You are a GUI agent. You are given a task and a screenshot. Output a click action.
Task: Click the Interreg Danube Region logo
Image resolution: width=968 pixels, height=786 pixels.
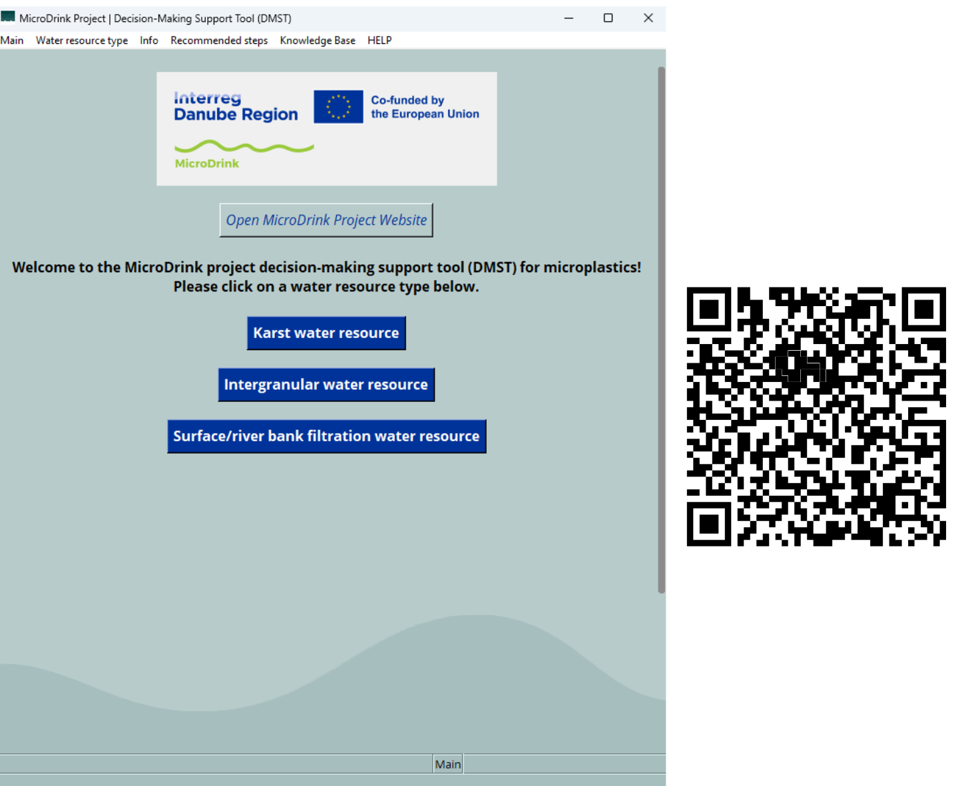click(236, 107)
